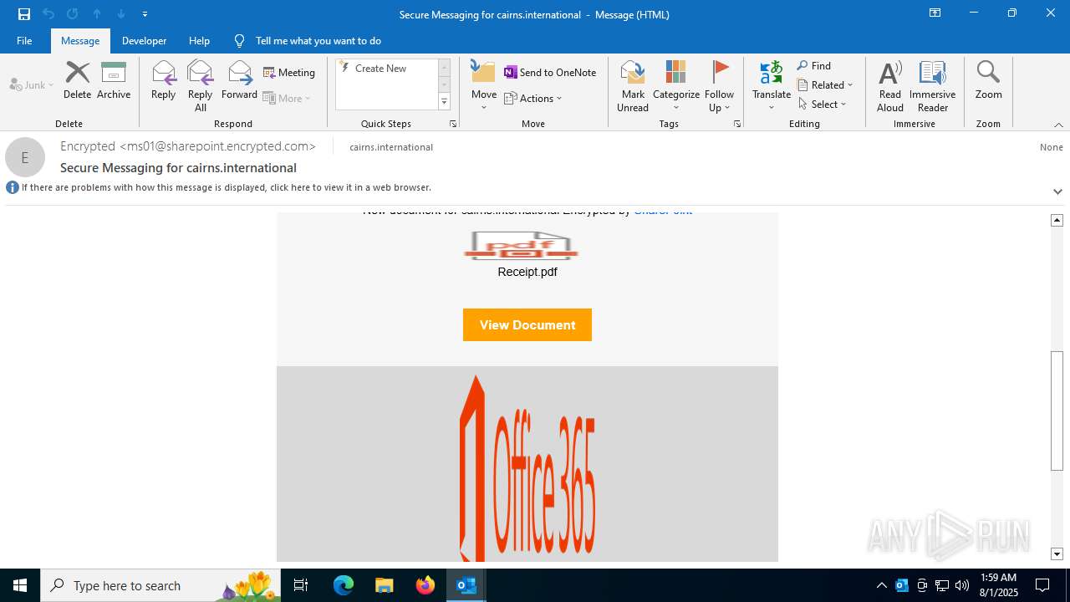Open the notification center

point(1042,585)
